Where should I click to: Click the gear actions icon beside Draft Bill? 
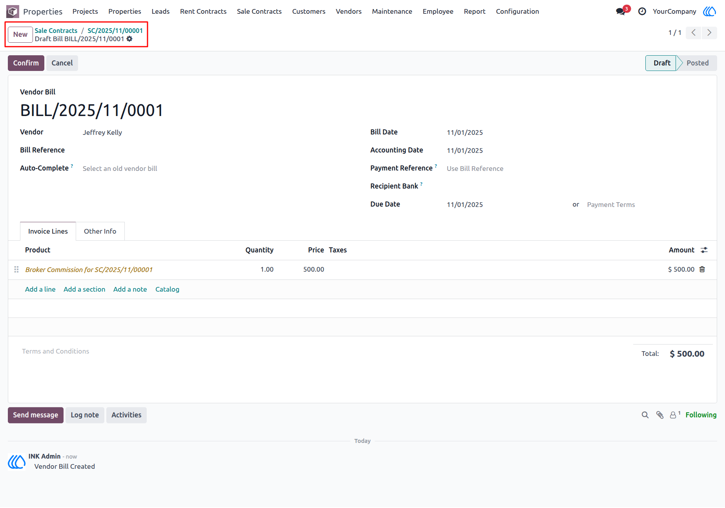pyautogui.click(x=129, y=39)
